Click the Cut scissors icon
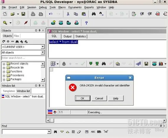 pos(68,14)
